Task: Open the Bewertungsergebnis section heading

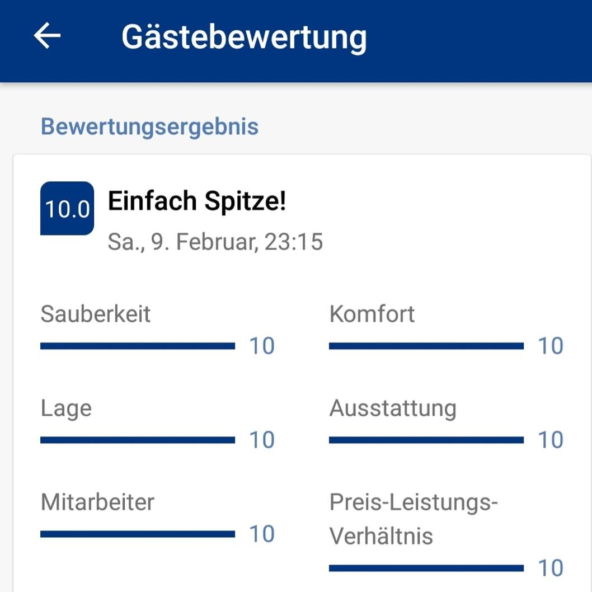Action: [149, 127]
